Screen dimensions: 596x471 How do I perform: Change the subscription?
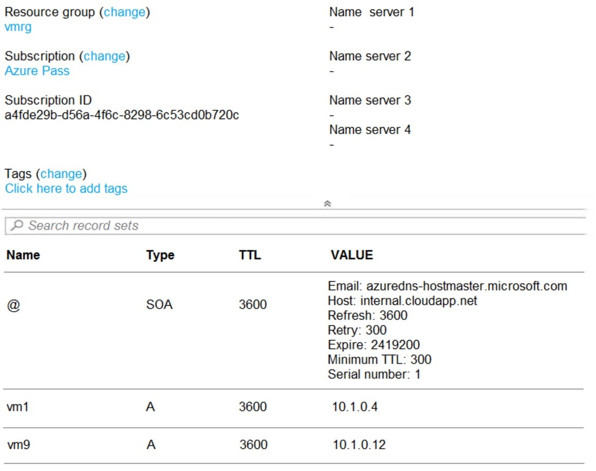[x=104, y=56]
